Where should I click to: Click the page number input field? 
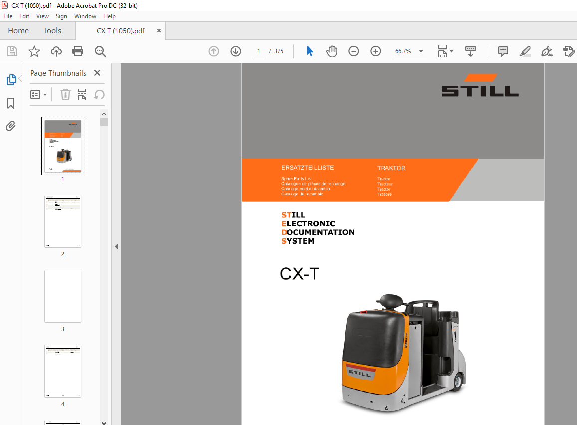(x=259, y=51)
